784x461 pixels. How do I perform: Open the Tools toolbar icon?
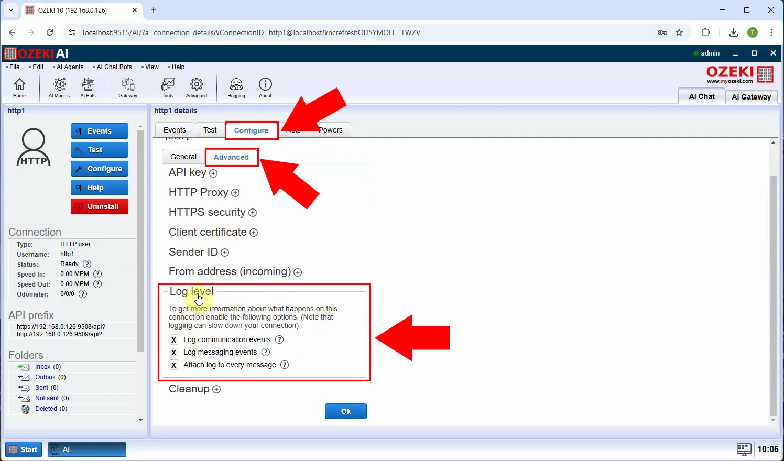[x=168, y=87]
